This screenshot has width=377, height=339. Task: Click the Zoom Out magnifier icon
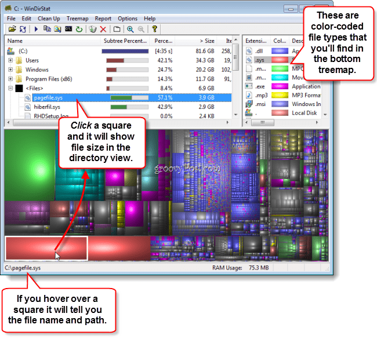[141, 30]
